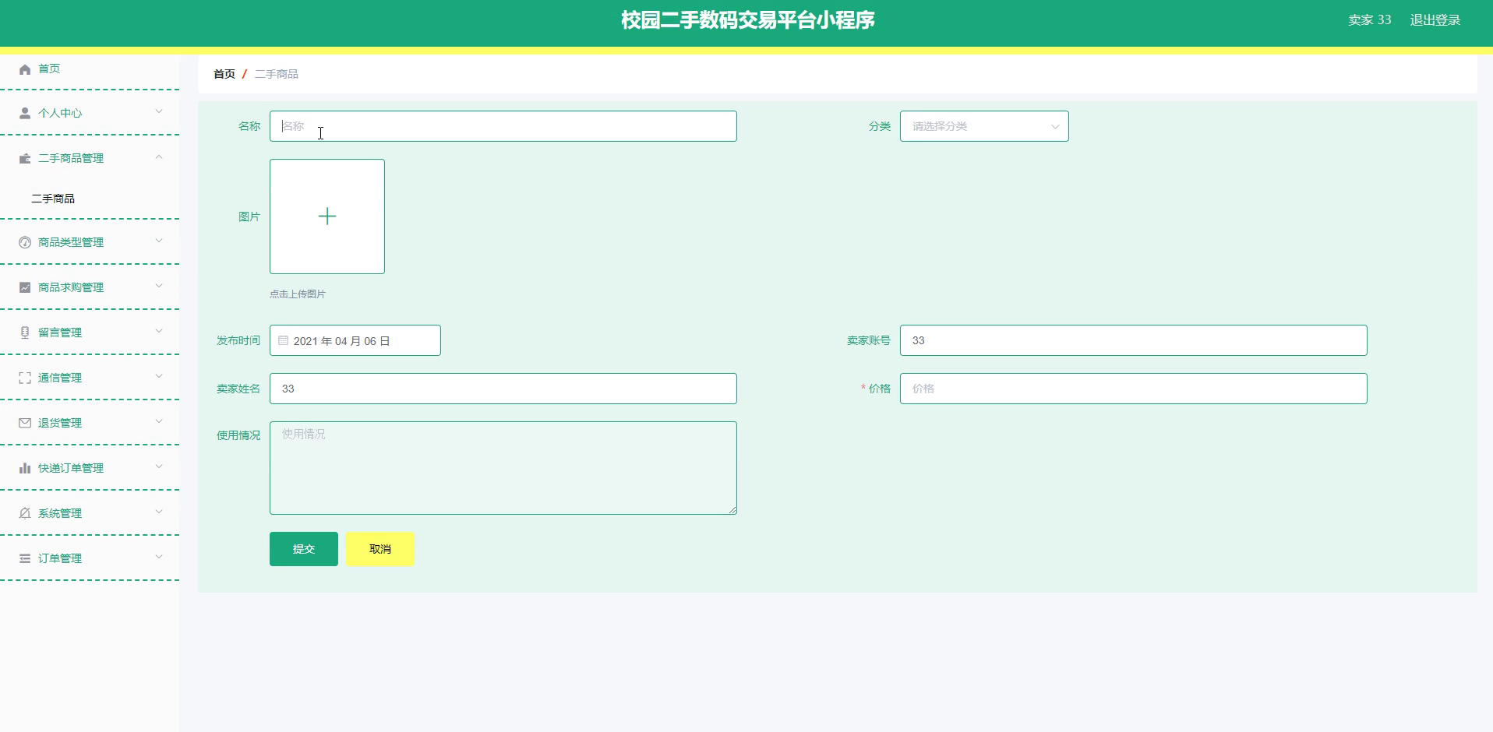Viewport: 1493px width, 732px height.
Task: Focus the 价格 input field
Action: pyautogui.click(x=1134, y=389)
